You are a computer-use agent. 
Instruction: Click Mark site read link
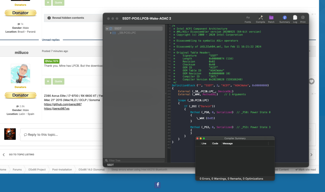coord(305,170)
